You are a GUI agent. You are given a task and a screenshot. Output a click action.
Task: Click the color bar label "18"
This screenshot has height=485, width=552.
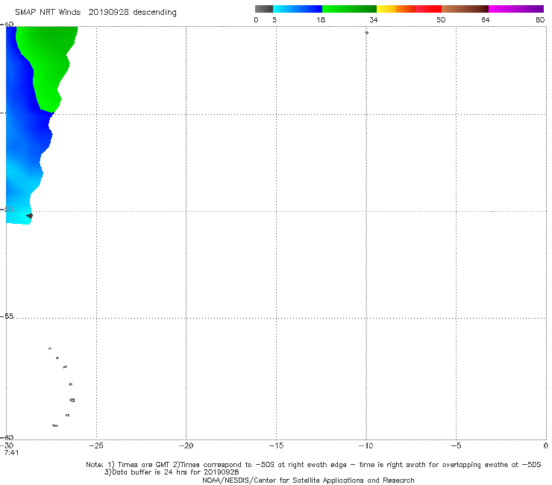pyautogui.click(x=321, y=19)
